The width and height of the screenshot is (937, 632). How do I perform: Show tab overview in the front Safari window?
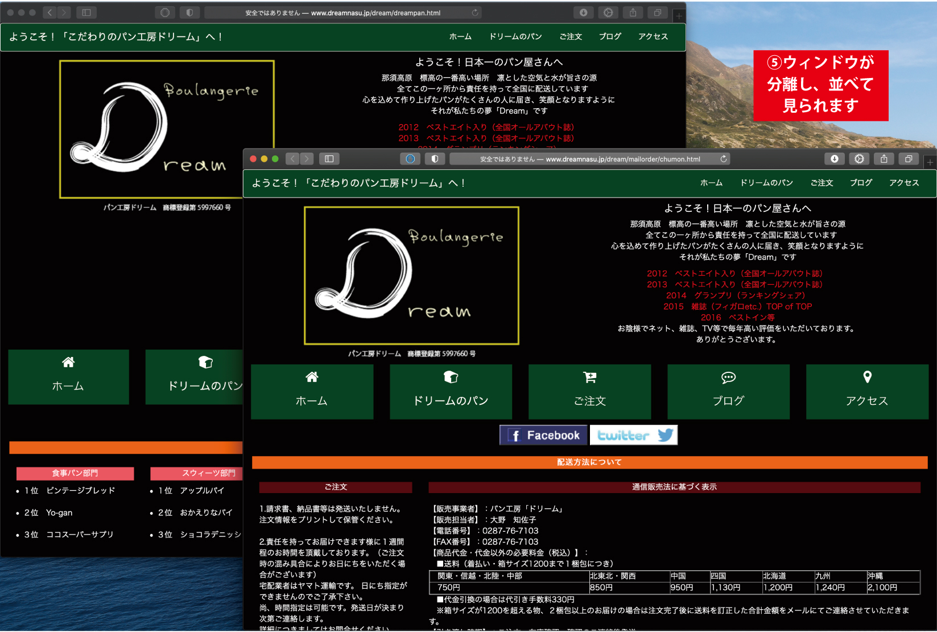tap(909, 159)
